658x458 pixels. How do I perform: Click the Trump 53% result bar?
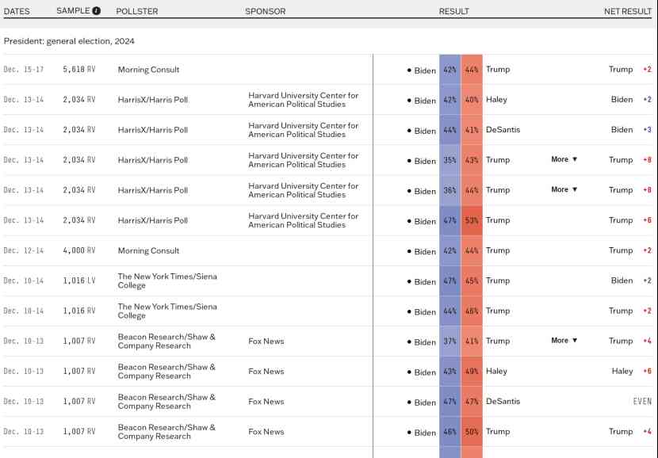(472, 220)
